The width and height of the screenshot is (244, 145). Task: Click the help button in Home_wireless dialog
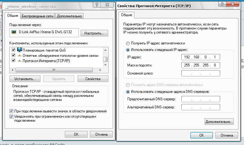(97, 6)
